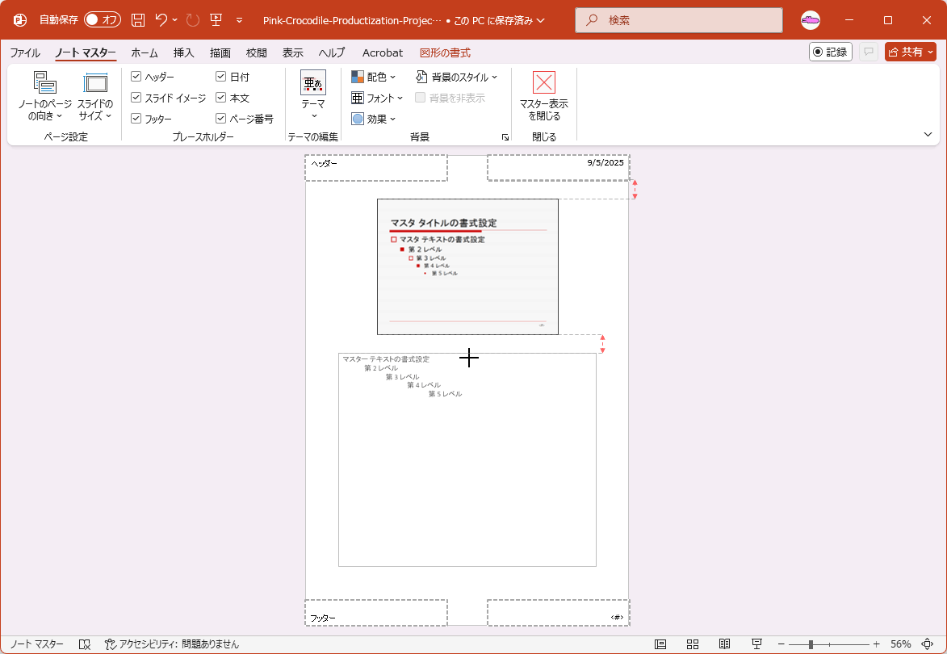The height and width of the screenshot is (654, 947).
Task: Switch to the Review (校閲) tab
Action: pos(256,52)
